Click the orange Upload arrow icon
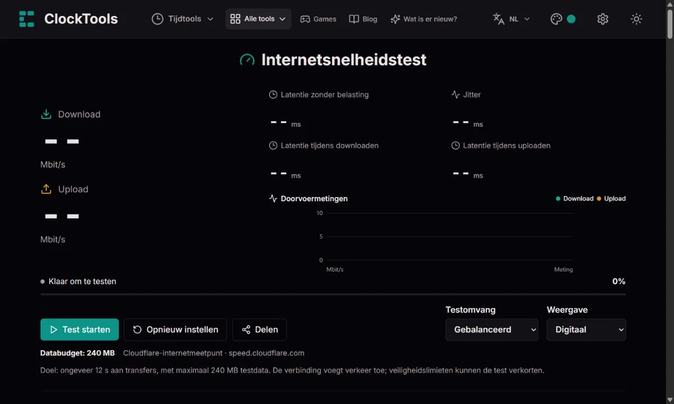 46,189
